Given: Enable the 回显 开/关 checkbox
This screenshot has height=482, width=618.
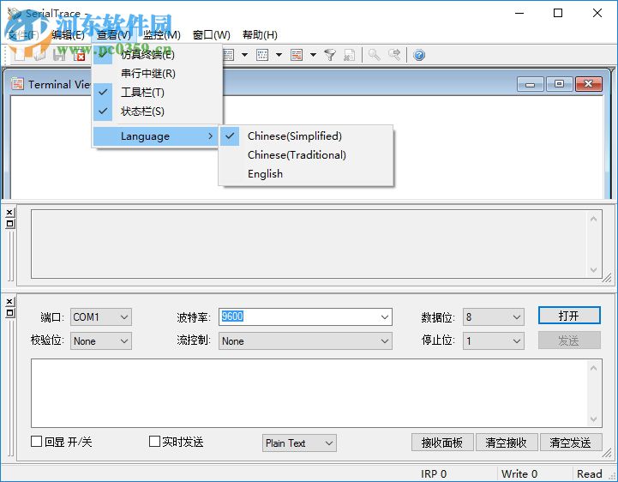Looking at the screenshot, I should [36, 442].
